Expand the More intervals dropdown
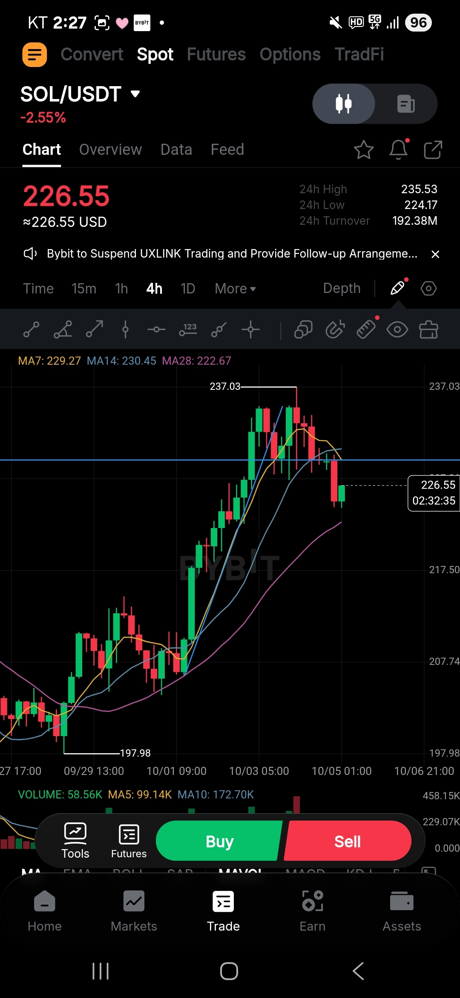460x998 pixels. 235,289
